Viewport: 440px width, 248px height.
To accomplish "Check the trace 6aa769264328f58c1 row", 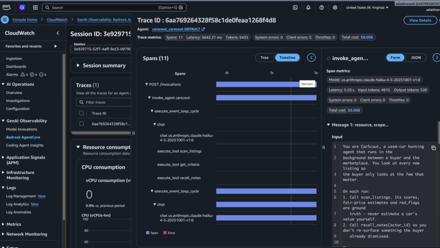I will 81,124.
